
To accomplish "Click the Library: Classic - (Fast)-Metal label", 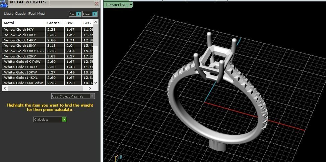I will 24,14.
